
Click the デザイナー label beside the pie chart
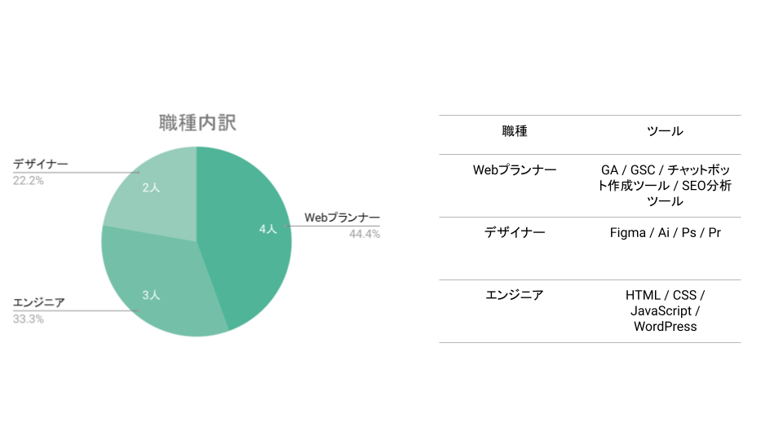point(41,165)
